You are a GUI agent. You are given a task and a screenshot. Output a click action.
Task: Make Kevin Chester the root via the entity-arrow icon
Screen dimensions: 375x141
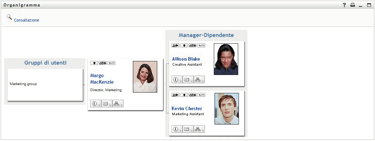176,95
